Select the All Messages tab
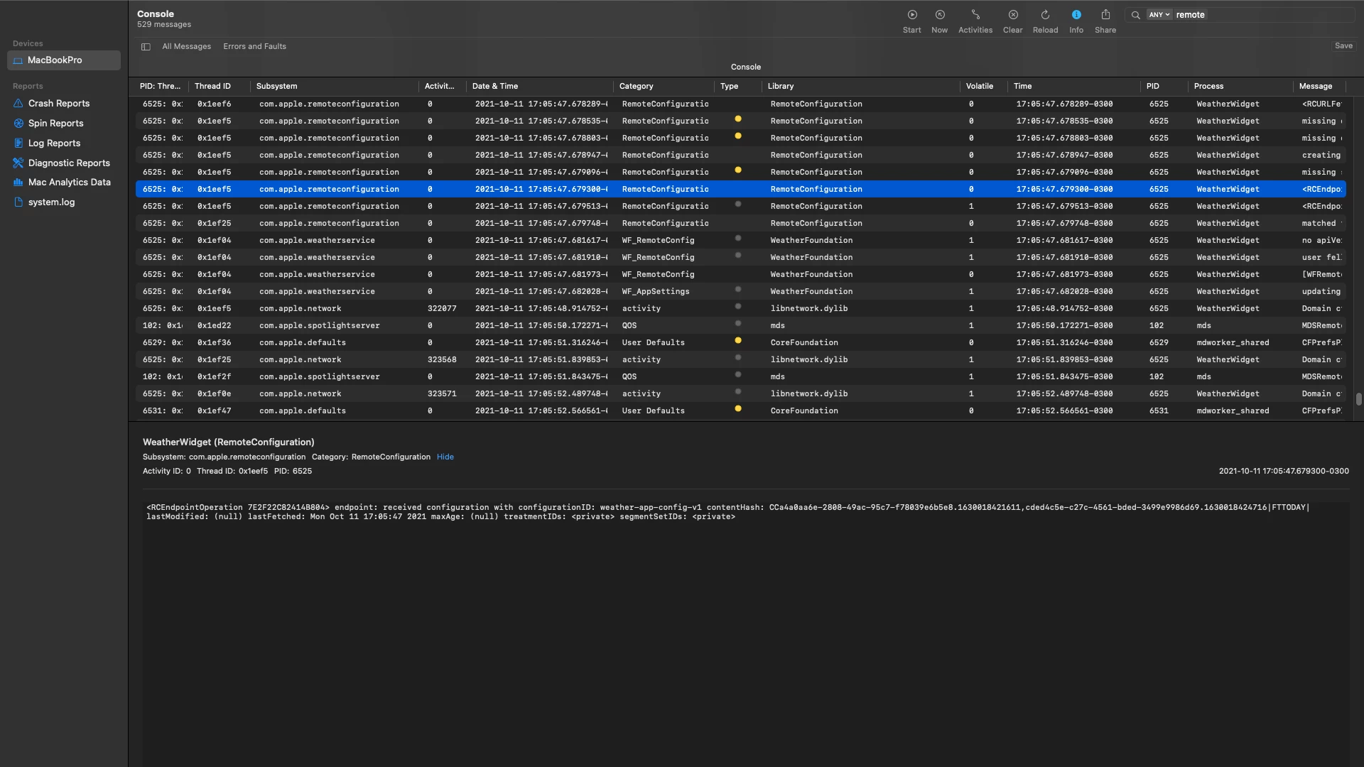The width and height of the screenshot is (1364, 767). point(186,47)
